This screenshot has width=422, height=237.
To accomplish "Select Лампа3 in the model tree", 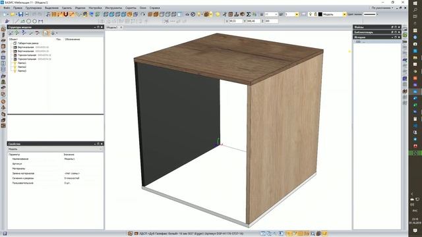I will coord(22,71).
